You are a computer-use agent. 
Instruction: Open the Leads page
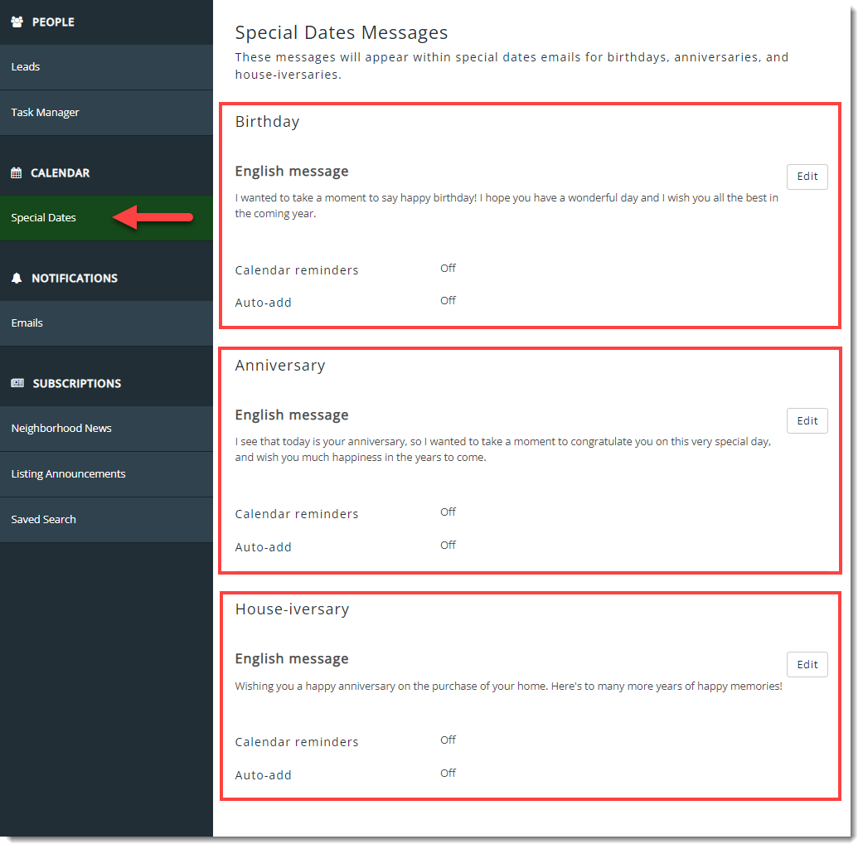26,67
